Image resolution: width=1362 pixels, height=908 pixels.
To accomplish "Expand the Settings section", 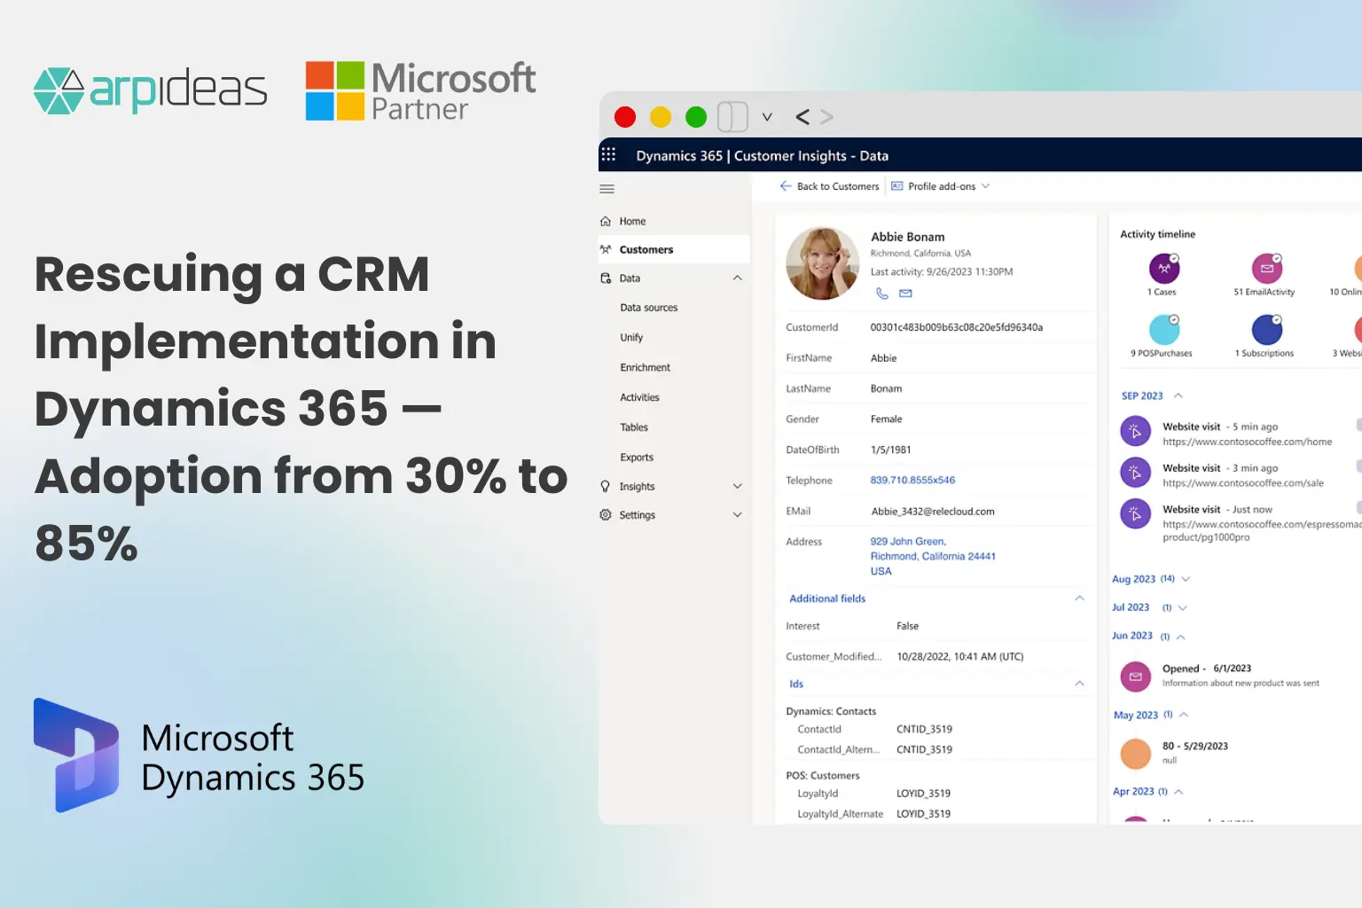I will click(x=738, y=514).
